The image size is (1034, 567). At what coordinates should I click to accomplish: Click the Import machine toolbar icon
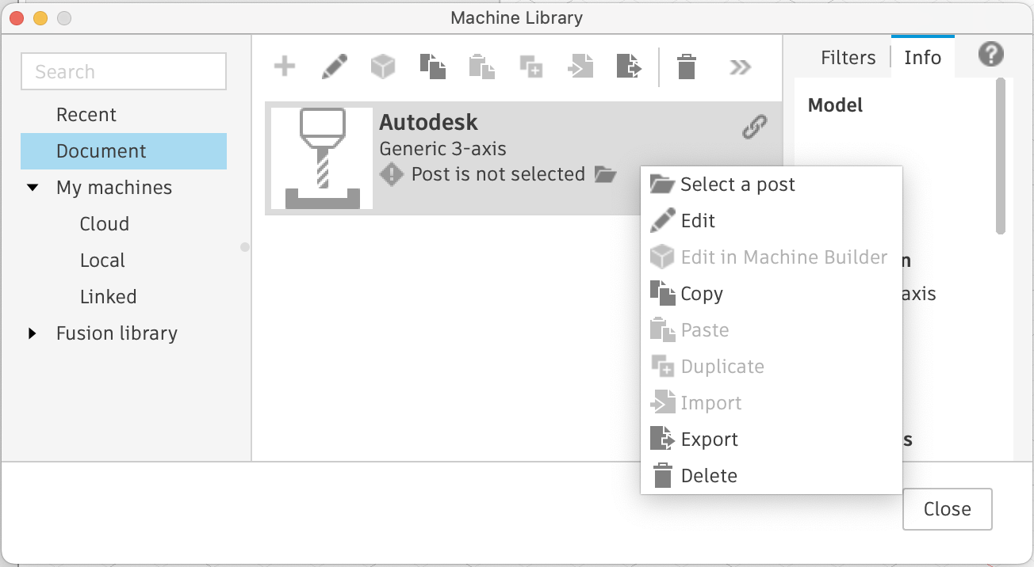pyautogui.click(x=580, y=67)
